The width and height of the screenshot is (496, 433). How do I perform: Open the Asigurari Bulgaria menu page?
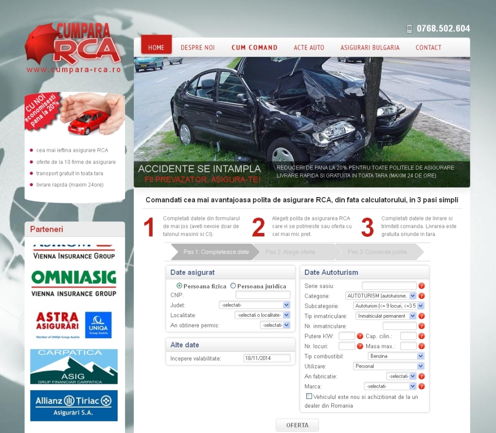point(370,48)
